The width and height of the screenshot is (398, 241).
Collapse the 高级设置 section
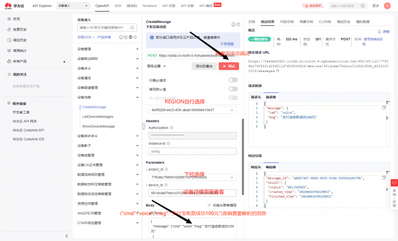(164, 66)
